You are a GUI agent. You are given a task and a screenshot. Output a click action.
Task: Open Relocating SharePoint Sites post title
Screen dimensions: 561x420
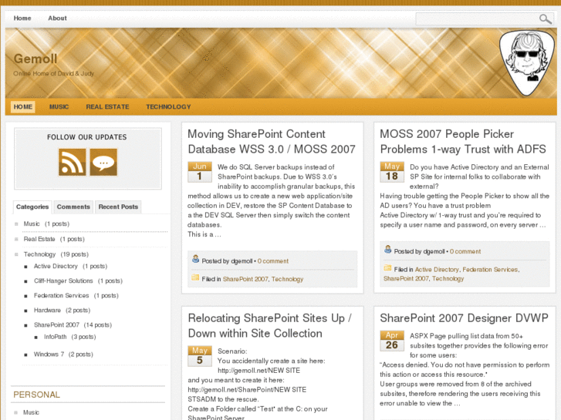(270, 326)
